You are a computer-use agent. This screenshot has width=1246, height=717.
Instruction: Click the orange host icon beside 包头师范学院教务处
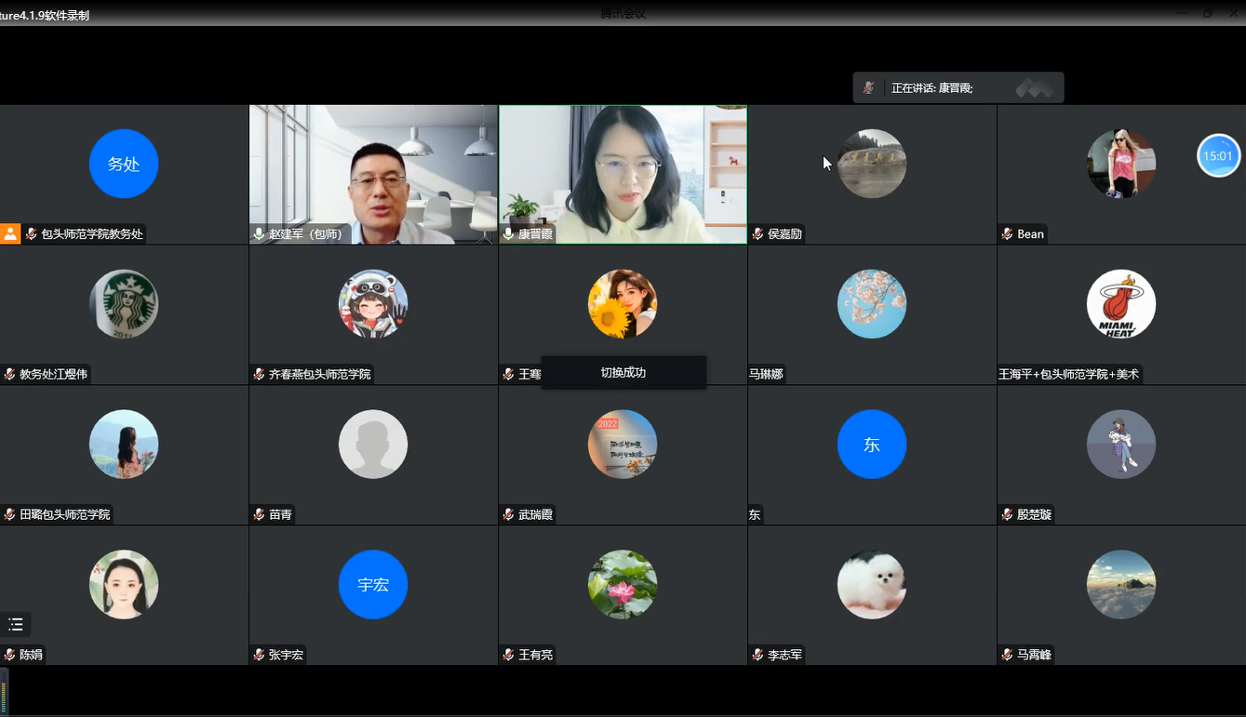click(10, 233)
